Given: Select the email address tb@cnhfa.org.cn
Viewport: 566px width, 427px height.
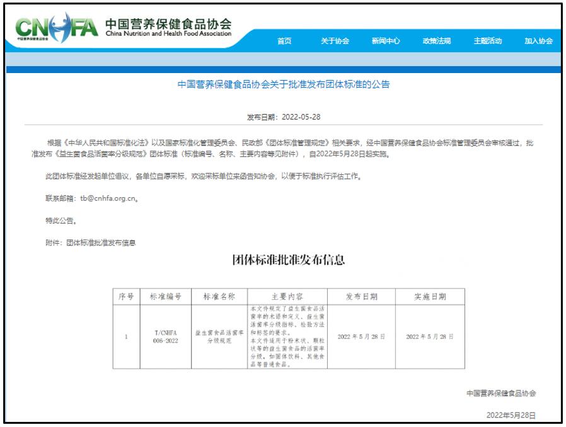Looking at the screenshot, I should point(108,198).
